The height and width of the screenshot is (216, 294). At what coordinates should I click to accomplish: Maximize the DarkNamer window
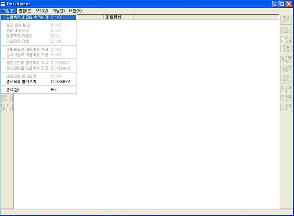(x=282, y=4)
